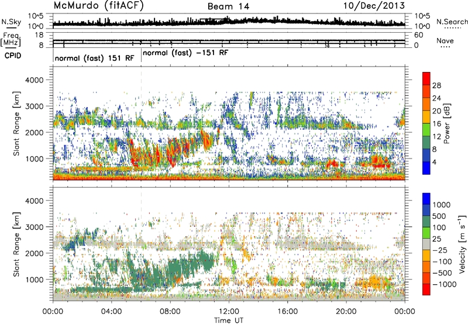Click the date '10/Dec/2013'
This screenshot has width=468, height=324.
tap(374, 6)
